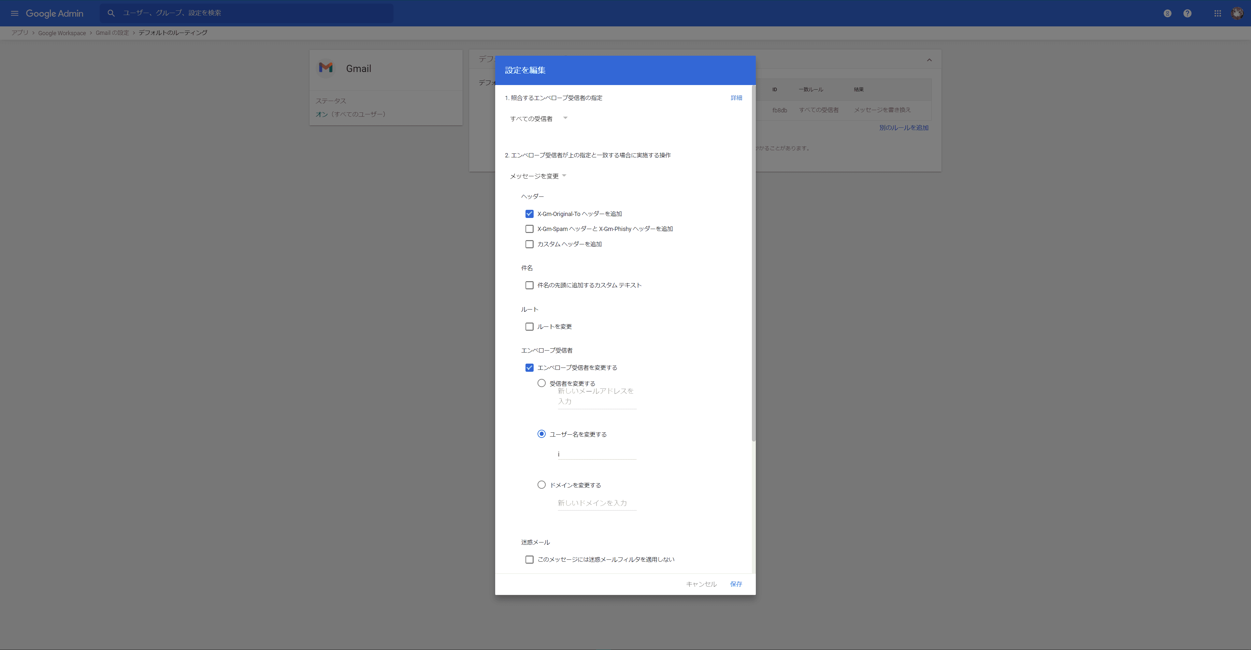
Task: Open the hamburger main menu
Action: 15,13
